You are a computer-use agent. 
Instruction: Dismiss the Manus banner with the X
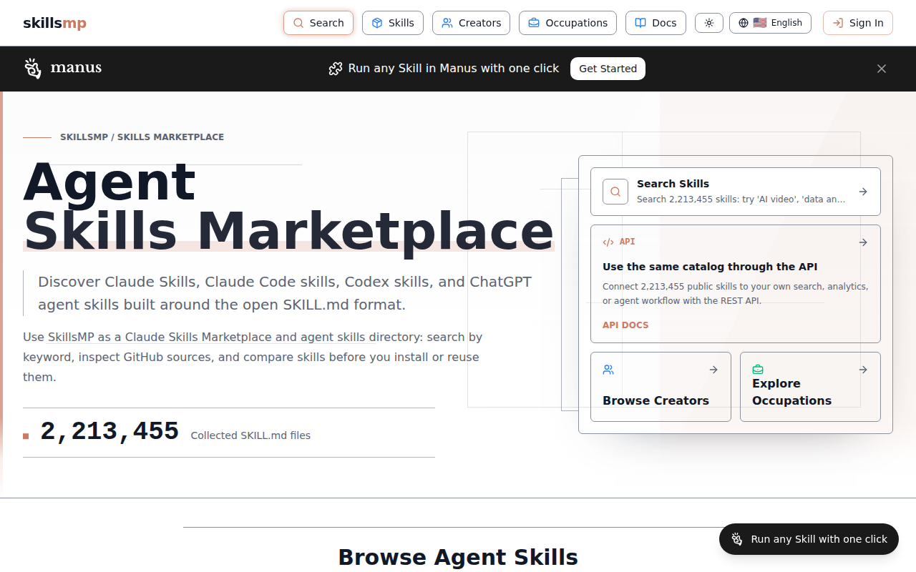pyautogui.click(x=882, y=69)
